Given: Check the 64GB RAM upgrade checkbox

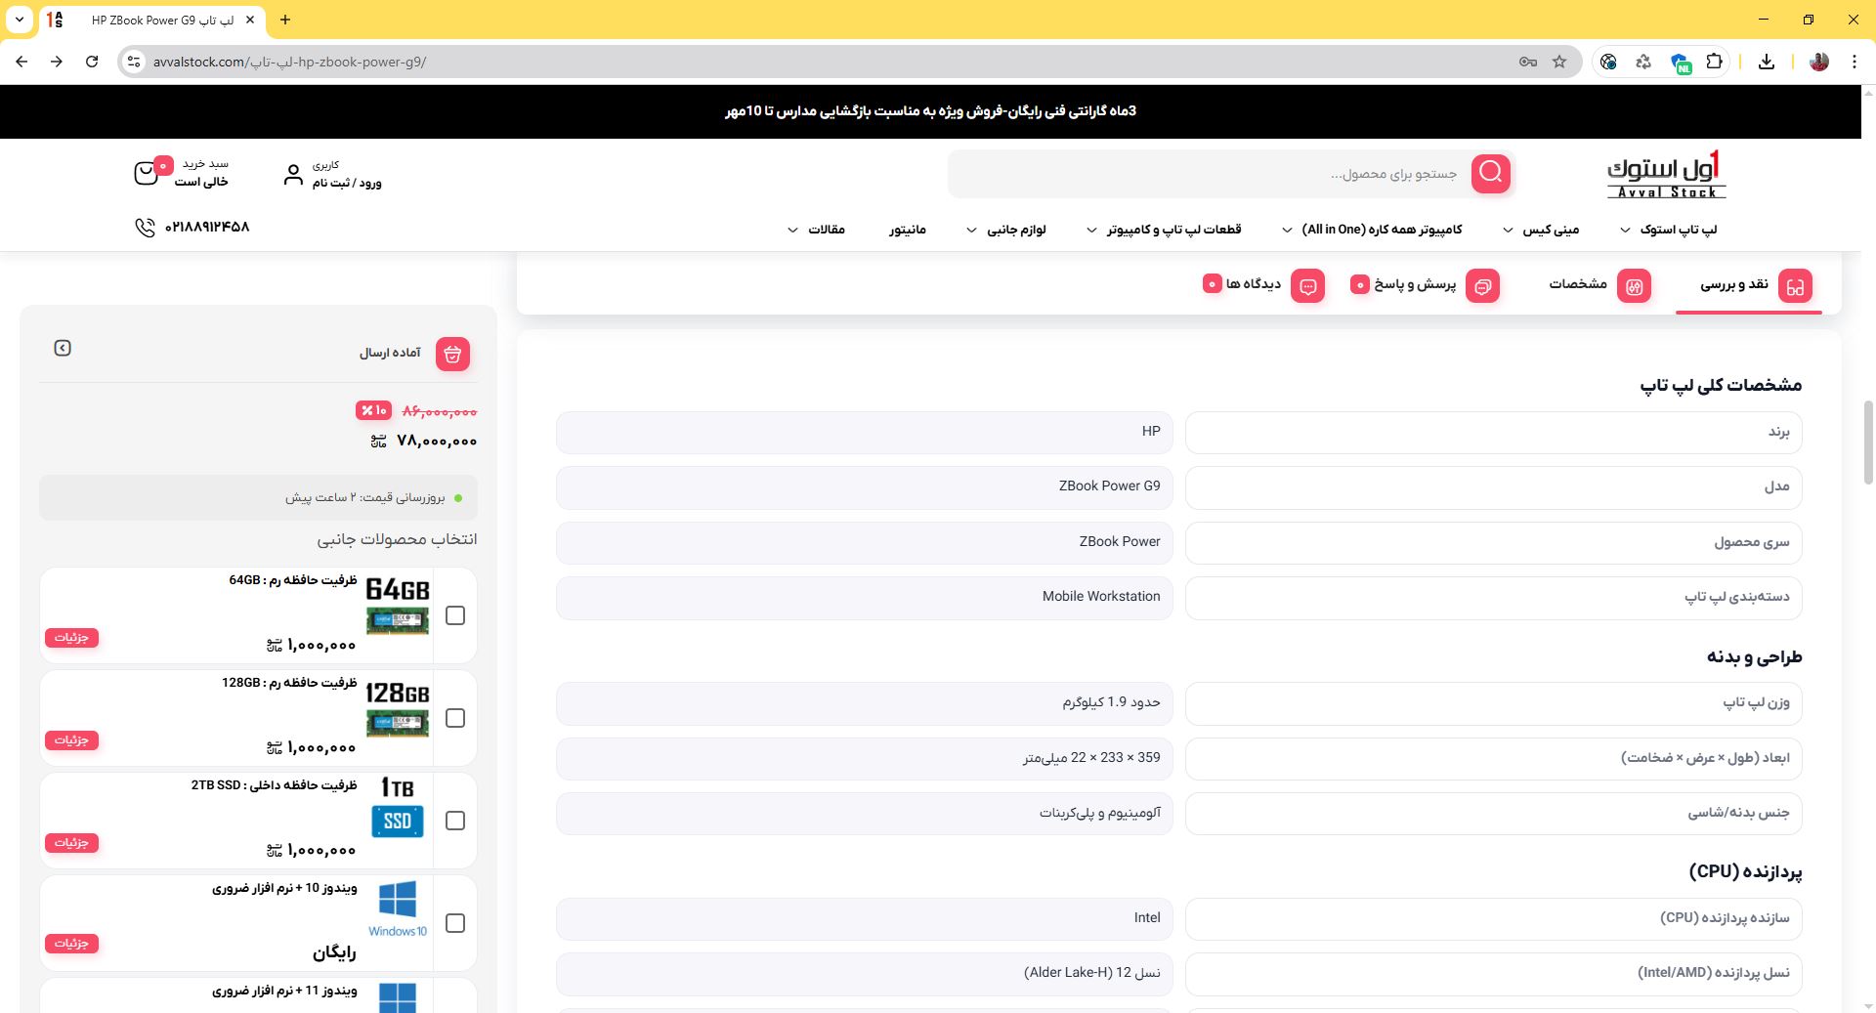Looking at the screenshot, I should click(455, 615).
